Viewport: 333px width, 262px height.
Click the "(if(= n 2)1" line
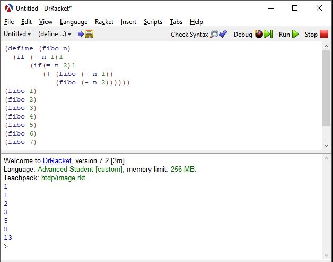53,65
